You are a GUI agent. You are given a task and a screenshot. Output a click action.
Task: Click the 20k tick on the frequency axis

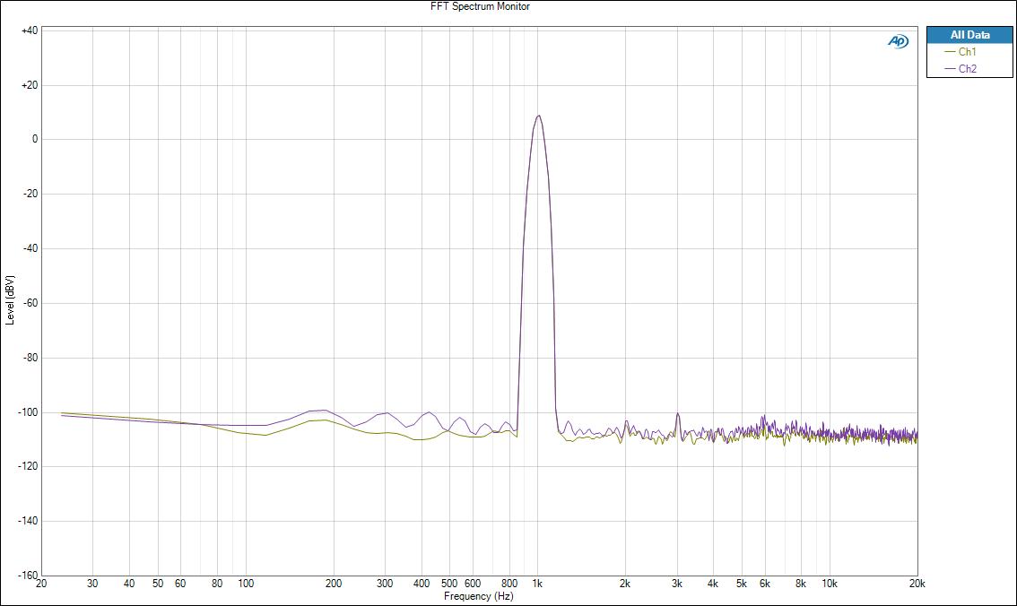917,584
